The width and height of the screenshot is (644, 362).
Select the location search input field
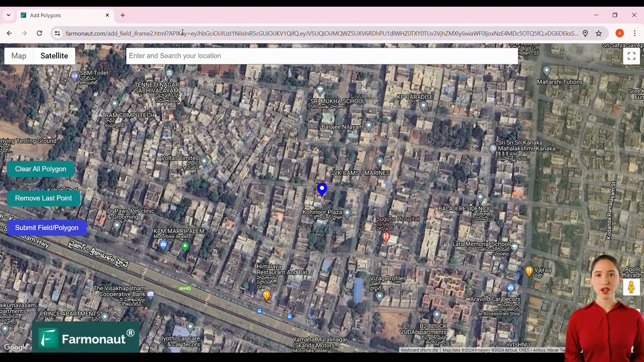[x=322, y=56]
